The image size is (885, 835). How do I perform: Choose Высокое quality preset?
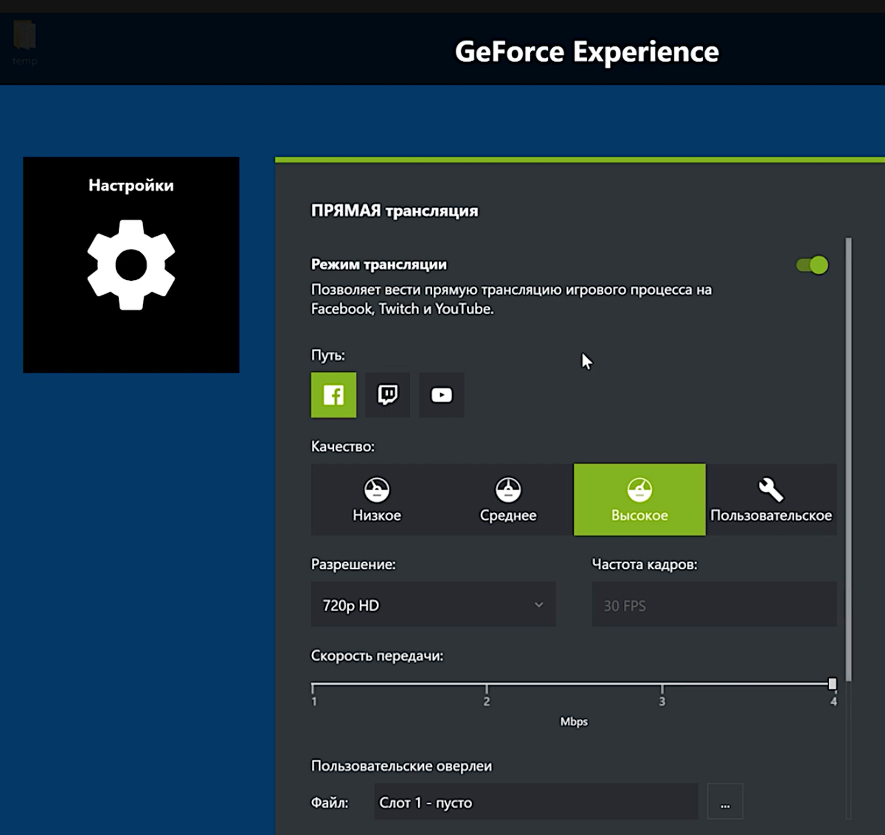tap(639, 500)
